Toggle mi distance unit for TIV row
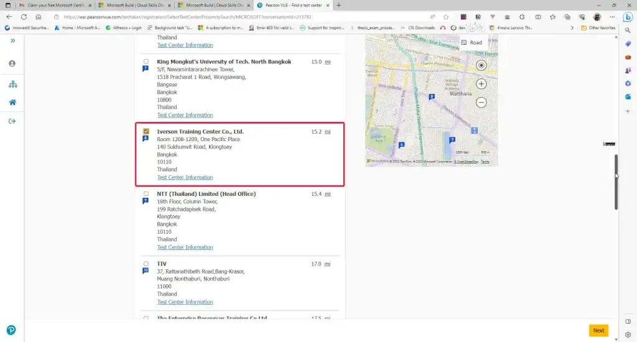 point(327,264)
